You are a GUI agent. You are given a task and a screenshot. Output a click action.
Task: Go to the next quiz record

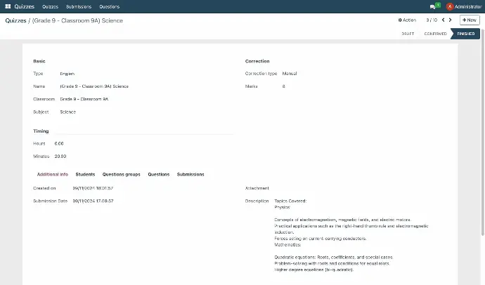[451, 20]
